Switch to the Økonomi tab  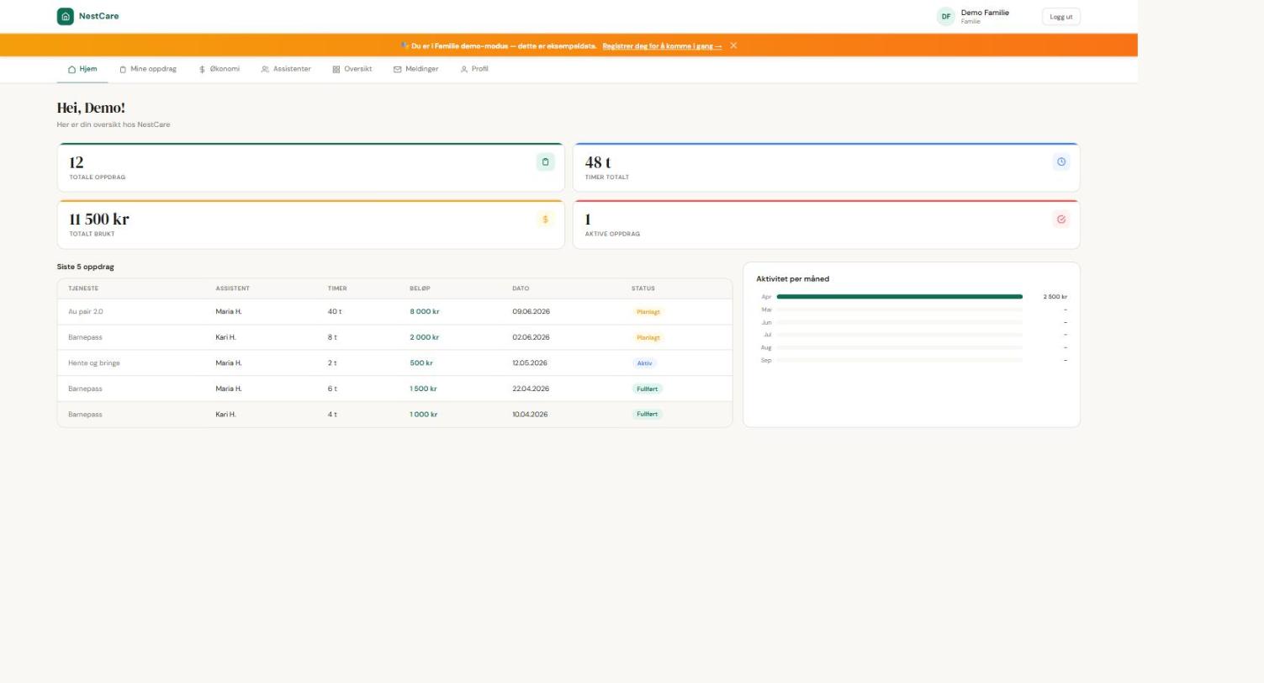coord(219,69)
